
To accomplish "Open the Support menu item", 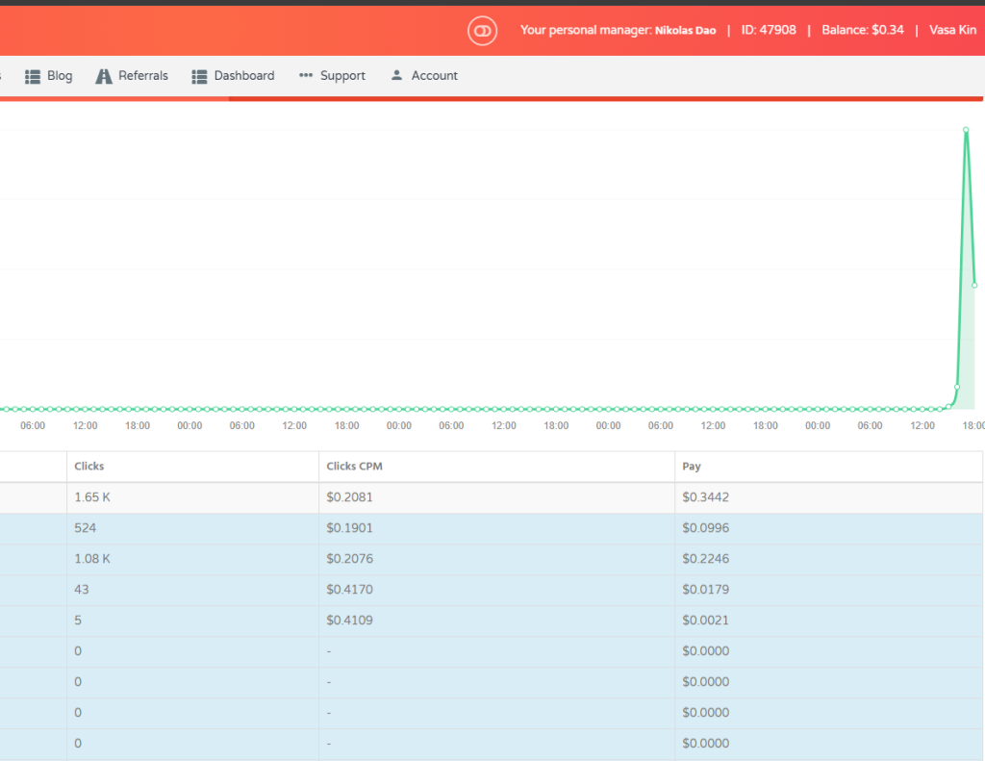I will (x=332, y=76).
